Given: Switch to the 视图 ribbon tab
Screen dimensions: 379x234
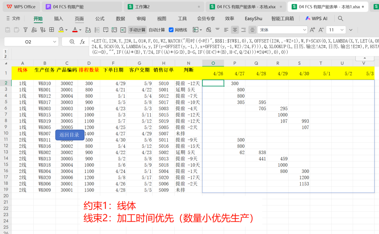Looking at the screenshot, I should (161, 19).
